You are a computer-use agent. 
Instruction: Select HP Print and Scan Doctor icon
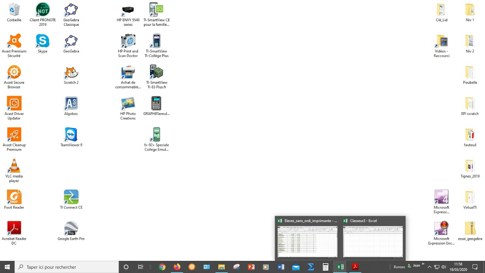click(x=128, y=46)
